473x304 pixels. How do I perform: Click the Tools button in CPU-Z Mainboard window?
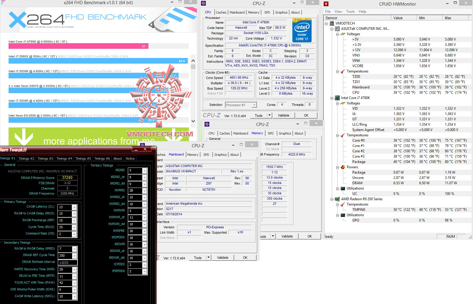198,258
